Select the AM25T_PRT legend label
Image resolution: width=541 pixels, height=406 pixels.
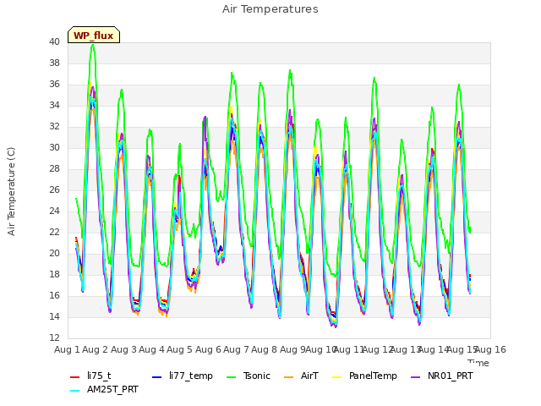tap(112, 389)
